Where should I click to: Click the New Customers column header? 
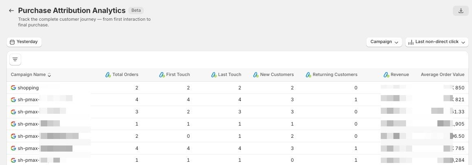pos(277,74)
